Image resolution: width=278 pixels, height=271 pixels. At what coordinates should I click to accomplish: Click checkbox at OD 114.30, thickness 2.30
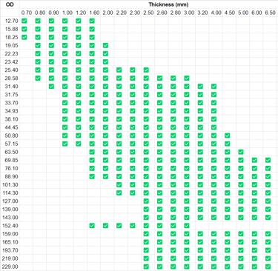133,193
